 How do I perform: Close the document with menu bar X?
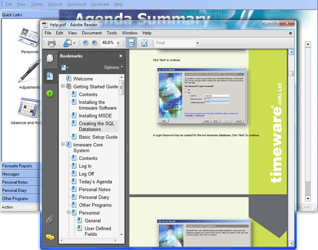click(290, 33)
